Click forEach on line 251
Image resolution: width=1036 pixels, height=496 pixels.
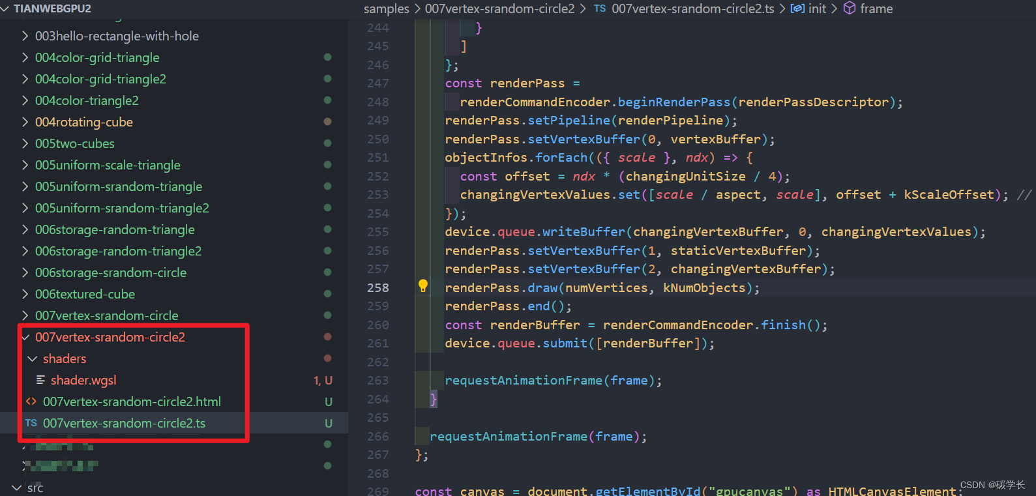pyautogui.click(x=561, y=158)
